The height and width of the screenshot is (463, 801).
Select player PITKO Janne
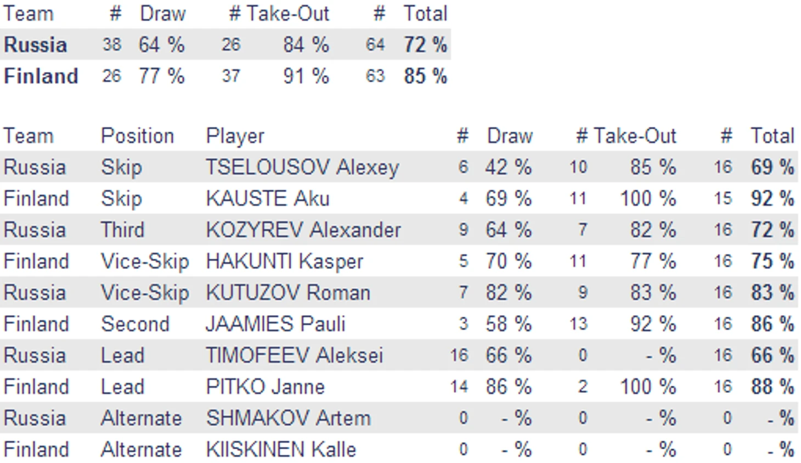click(266, 387)
